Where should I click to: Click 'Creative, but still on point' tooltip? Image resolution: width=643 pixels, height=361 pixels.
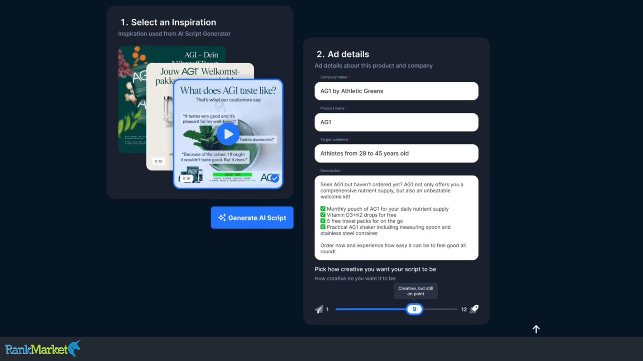(x=416, y=291)
